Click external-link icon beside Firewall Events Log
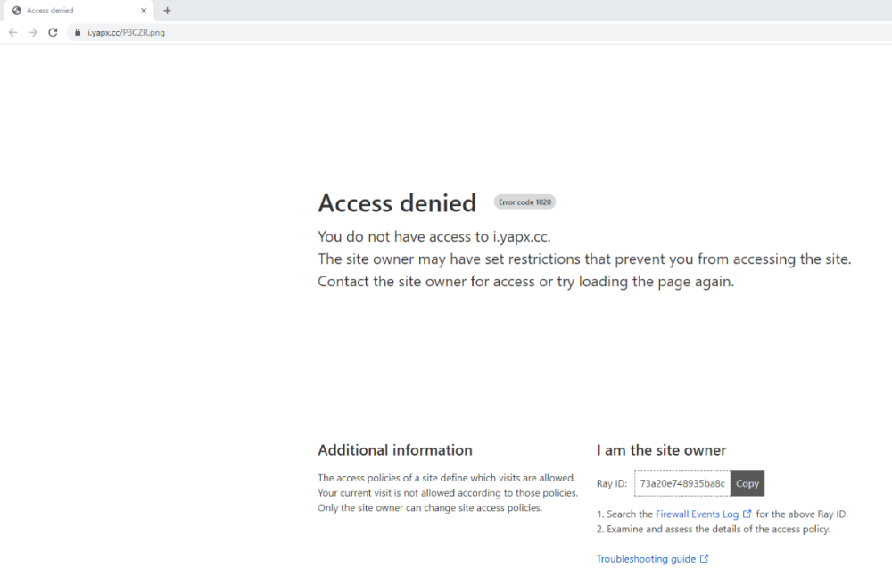Screen dimensions: 892x584 coord(747,514)
